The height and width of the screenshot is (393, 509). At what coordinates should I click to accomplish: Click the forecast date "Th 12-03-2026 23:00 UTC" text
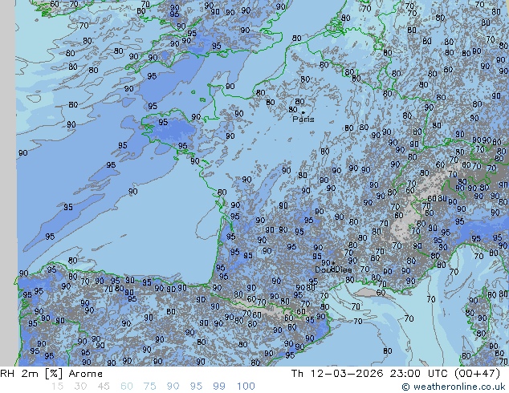coord(369,374)
